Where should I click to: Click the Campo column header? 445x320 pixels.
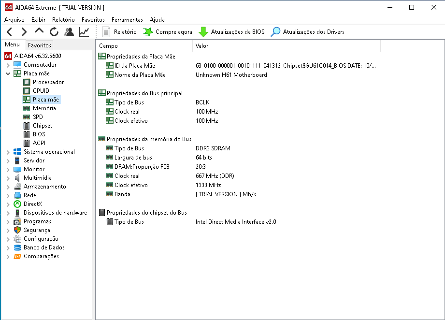144,46
